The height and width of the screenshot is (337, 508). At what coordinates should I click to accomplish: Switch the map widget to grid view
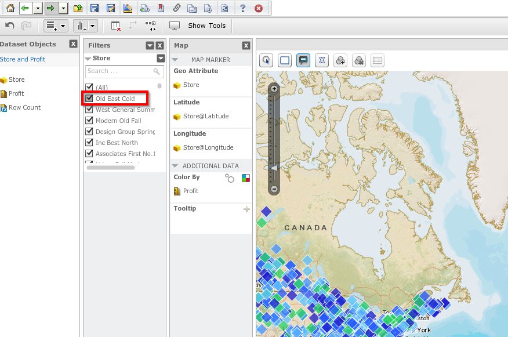point(378,60)
